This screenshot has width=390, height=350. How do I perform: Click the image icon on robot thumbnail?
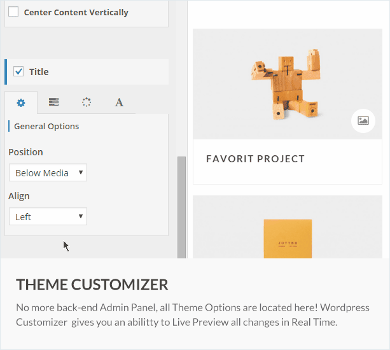coord(363,120)
